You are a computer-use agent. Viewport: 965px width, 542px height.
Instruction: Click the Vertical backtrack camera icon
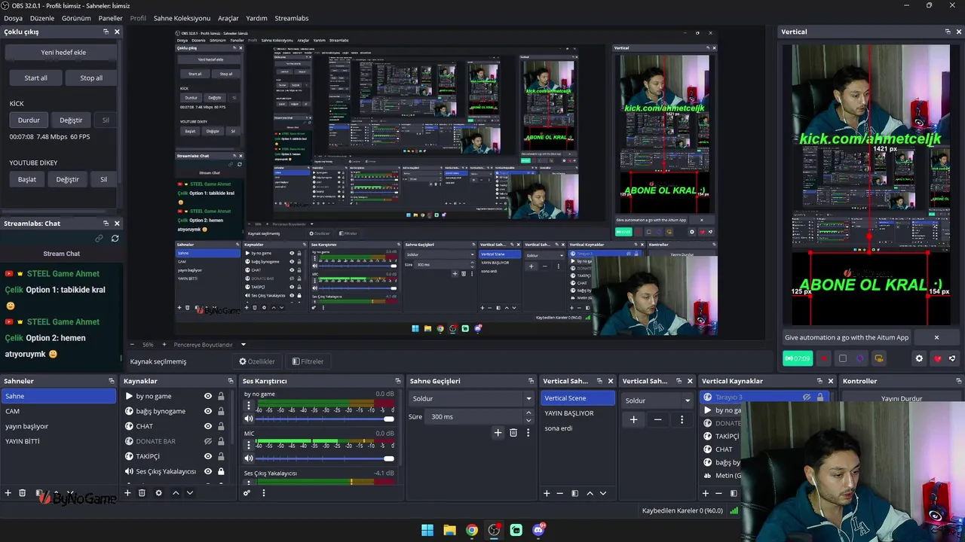click(x=879, y=358)
